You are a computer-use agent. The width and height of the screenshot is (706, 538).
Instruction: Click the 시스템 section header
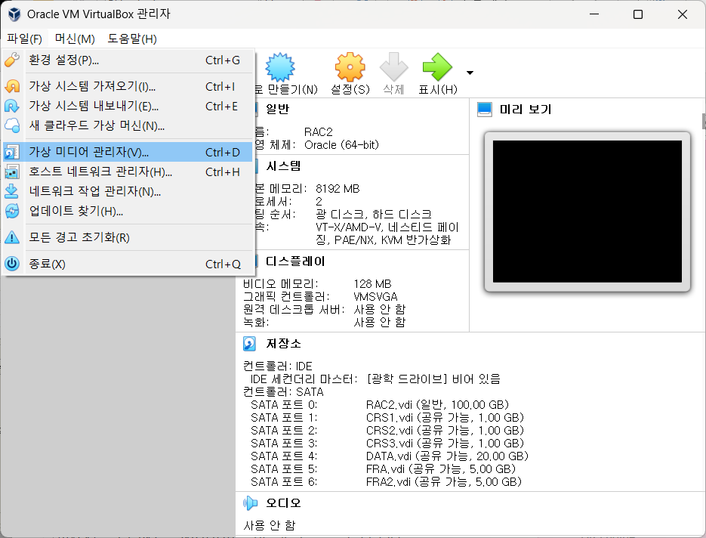pyautogui.click(x=283, y=165)
